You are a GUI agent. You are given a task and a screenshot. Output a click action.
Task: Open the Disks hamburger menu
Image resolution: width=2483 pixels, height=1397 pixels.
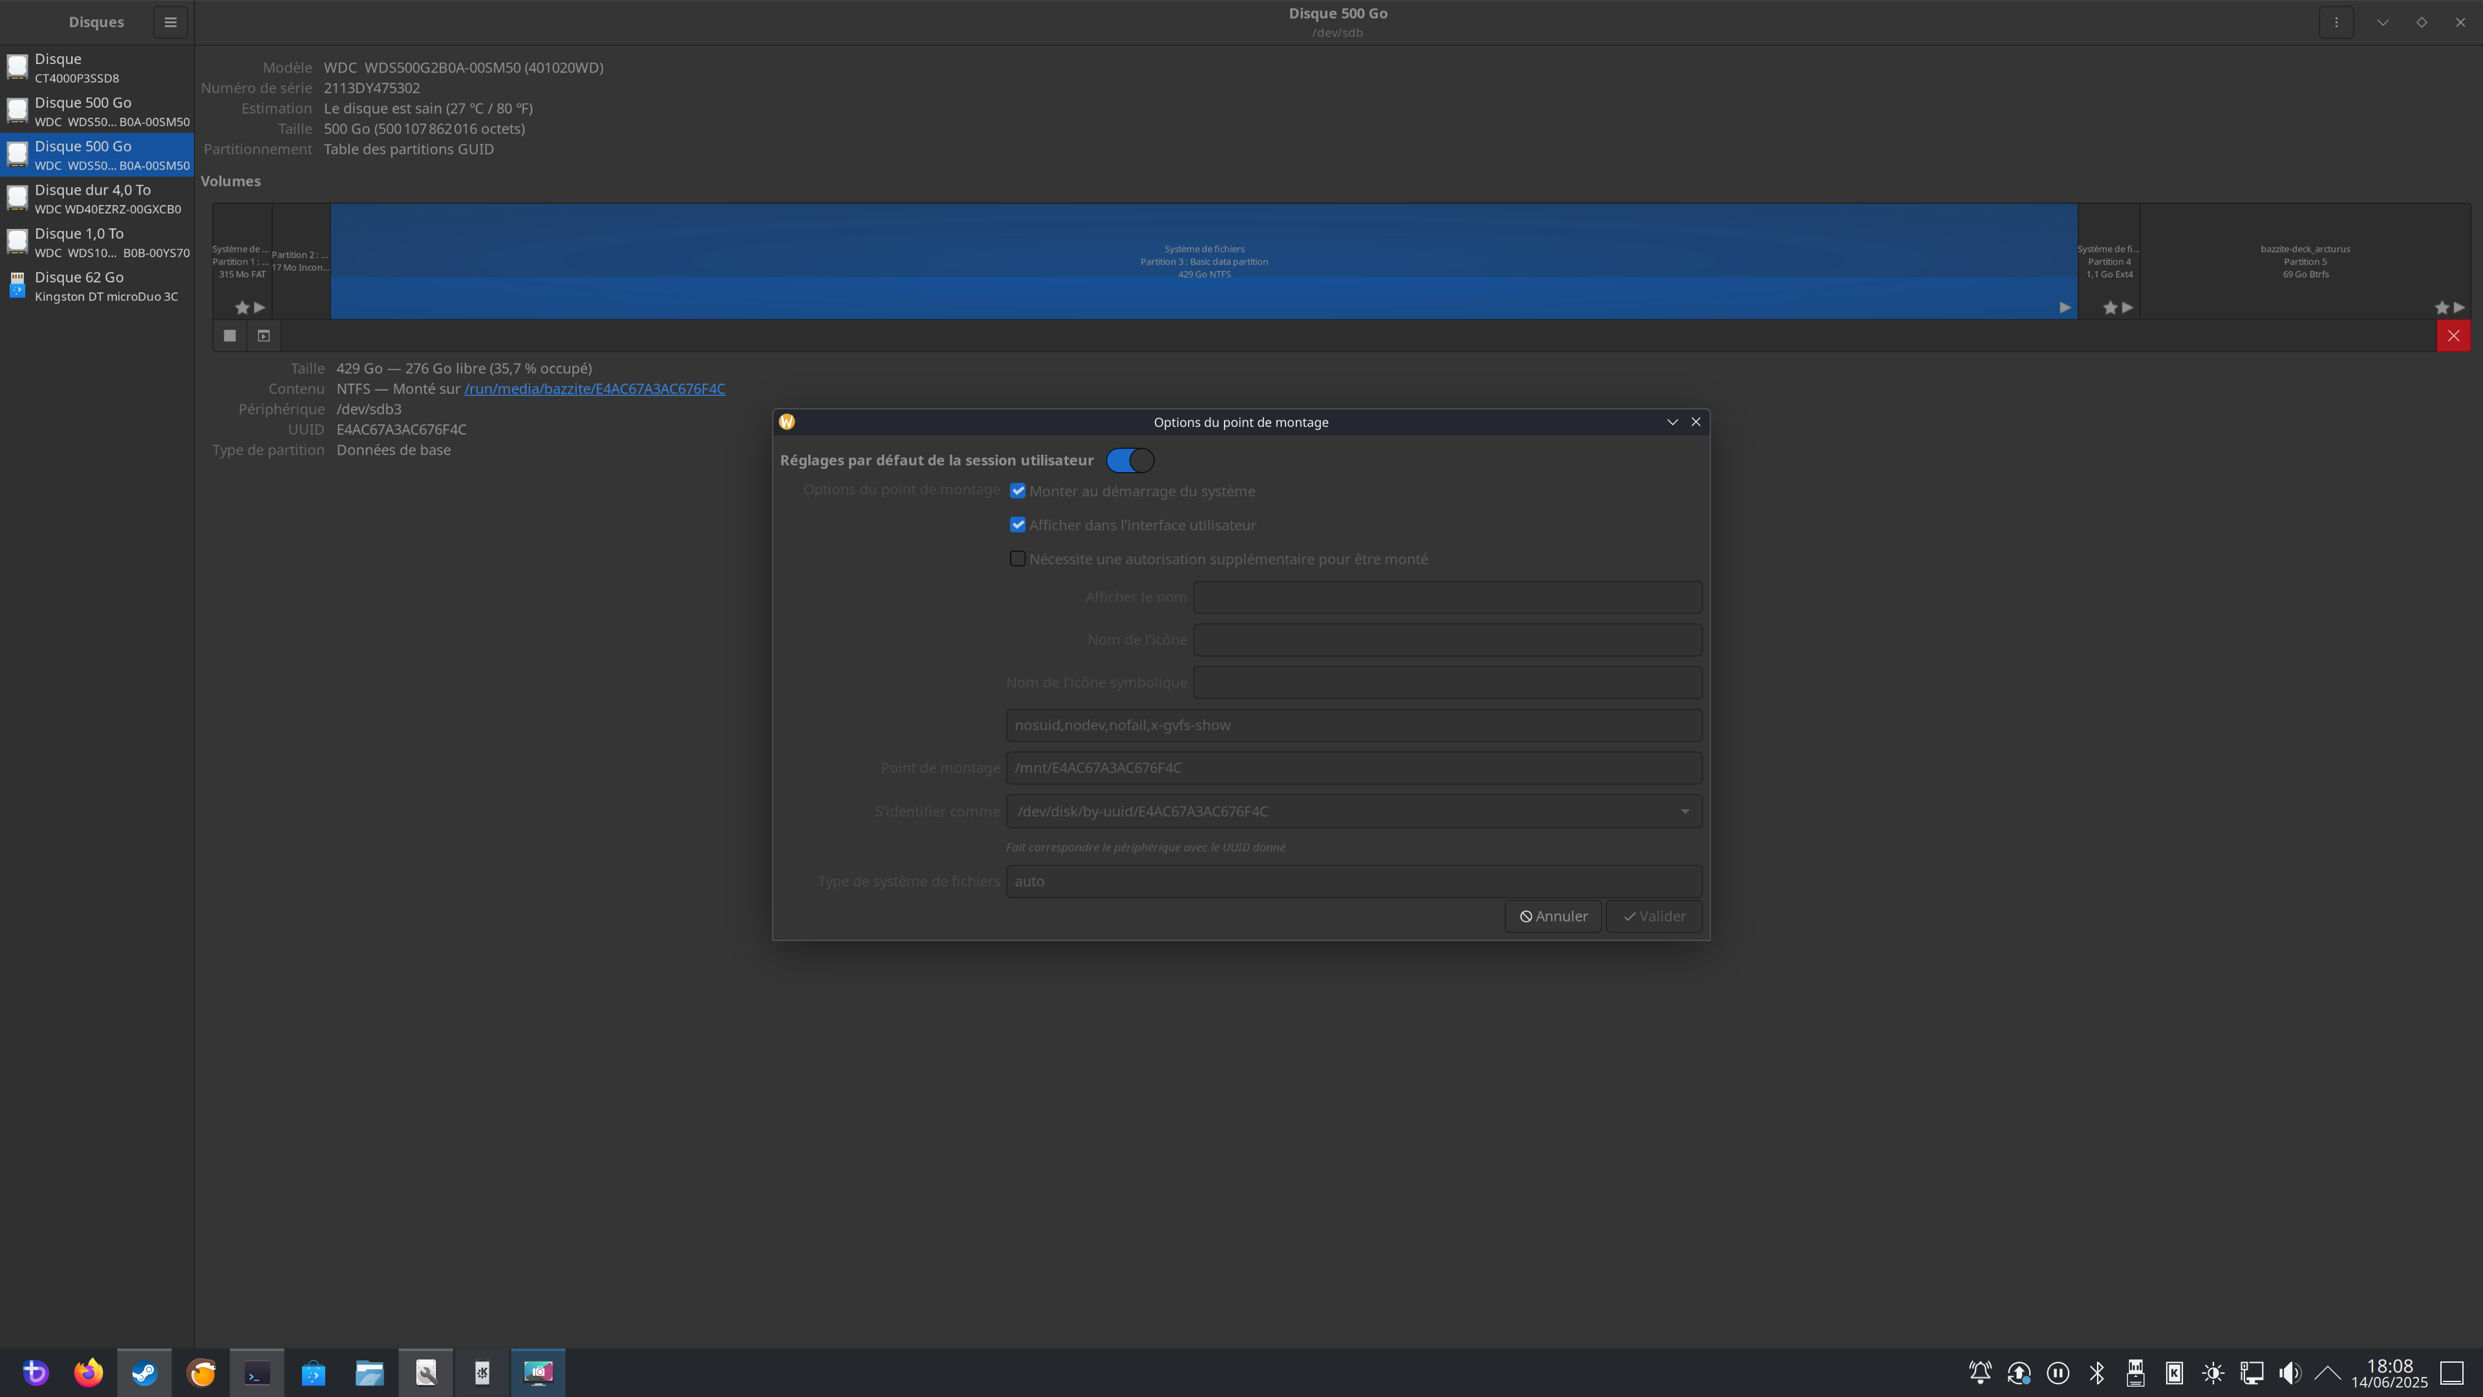171,22
